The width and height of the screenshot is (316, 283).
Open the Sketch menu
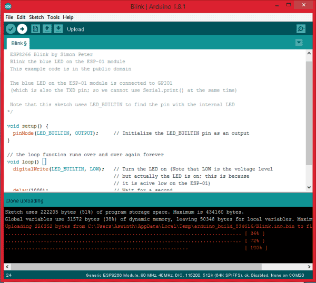pos(36,17)
